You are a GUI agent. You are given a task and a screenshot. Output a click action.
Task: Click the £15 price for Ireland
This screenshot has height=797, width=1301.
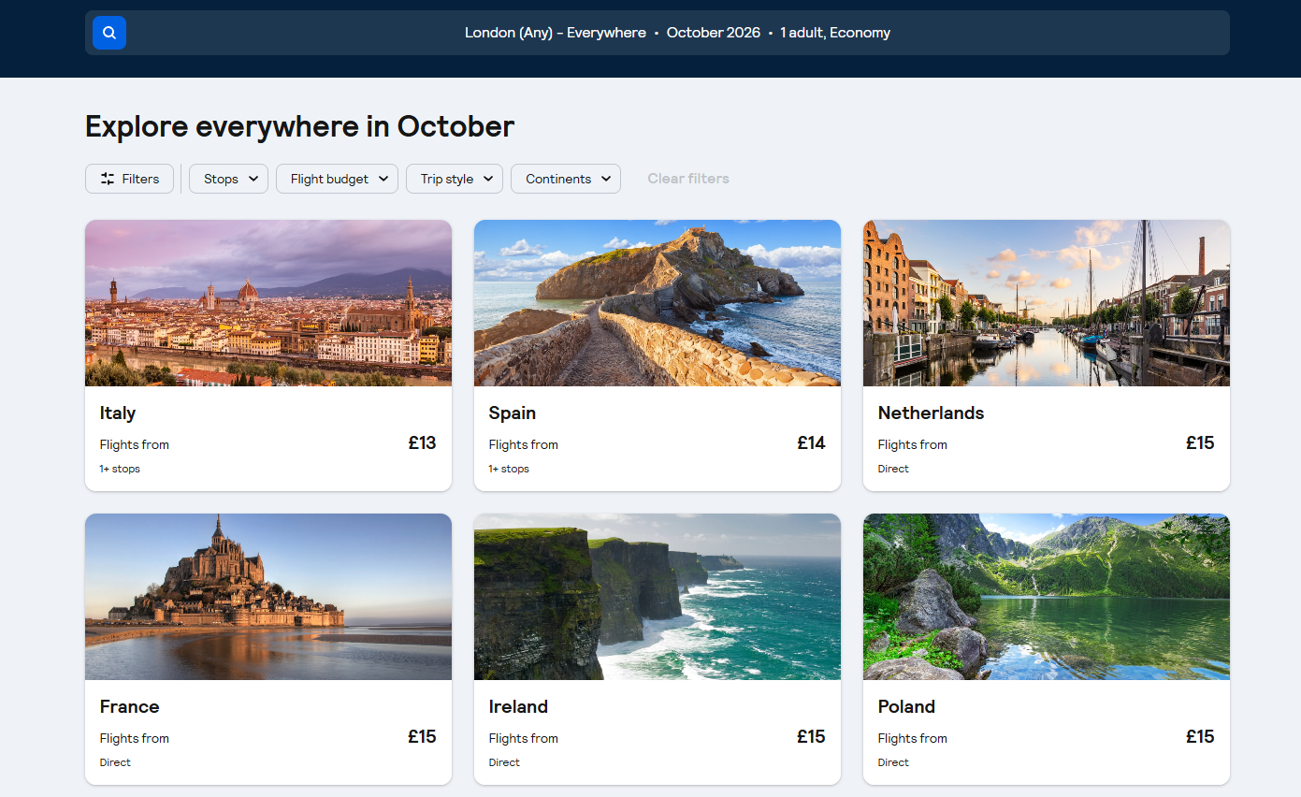pos(811,736)
